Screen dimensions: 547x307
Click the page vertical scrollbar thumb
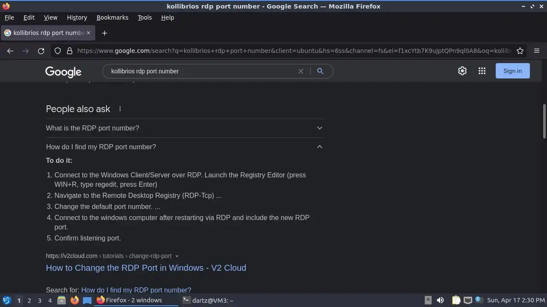pyautogui.click(x=544, y=121)
